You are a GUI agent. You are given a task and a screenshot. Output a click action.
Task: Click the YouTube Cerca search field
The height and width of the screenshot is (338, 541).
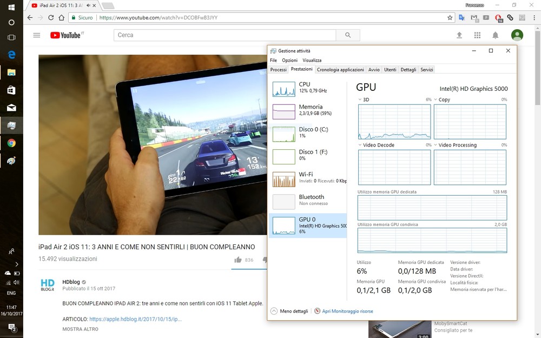coord(225,35)
